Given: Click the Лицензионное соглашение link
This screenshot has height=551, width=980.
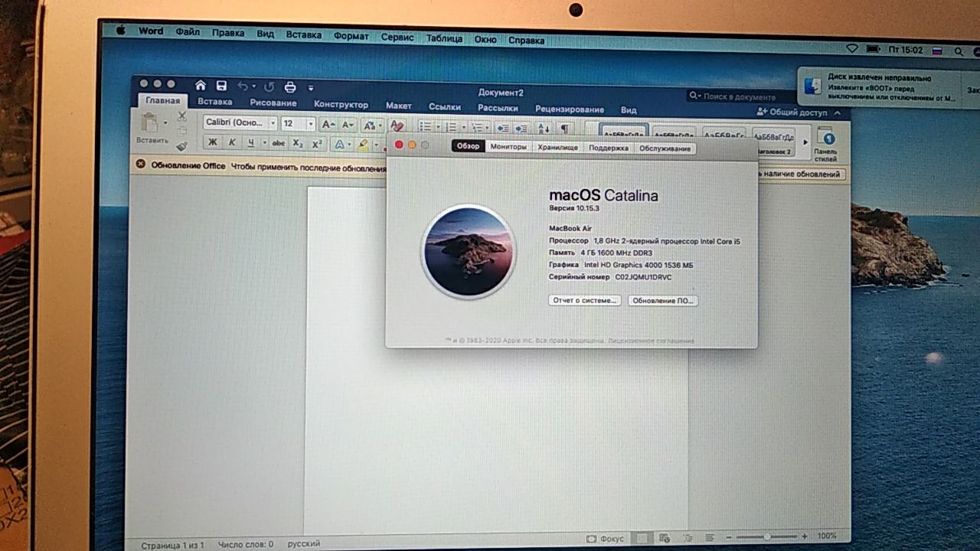Looking at the screenshot, I should [x=651, y=341].
